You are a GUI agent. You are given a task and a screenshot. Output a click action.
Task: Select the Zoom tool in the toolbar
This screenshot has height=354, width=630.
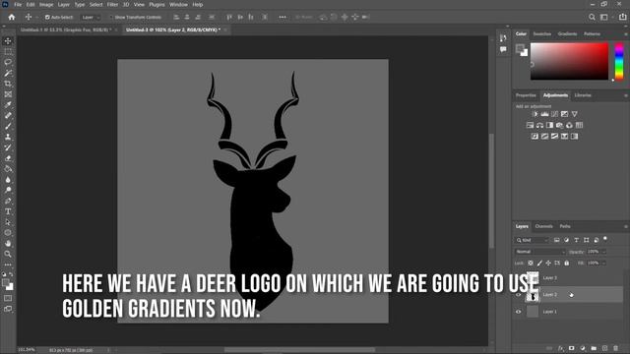click(8, 254)
